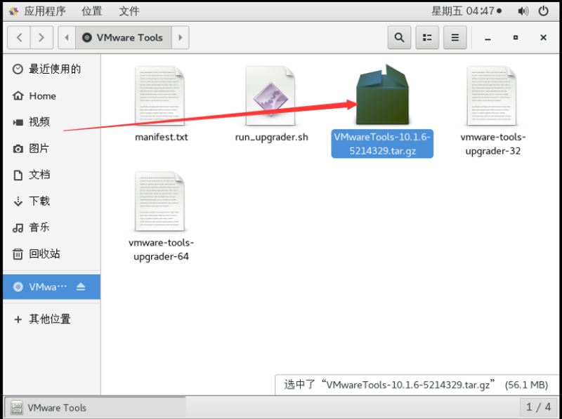Screen dimensions: 562x419
Task: Open the 位置 menu
Action: coord(92,11)
